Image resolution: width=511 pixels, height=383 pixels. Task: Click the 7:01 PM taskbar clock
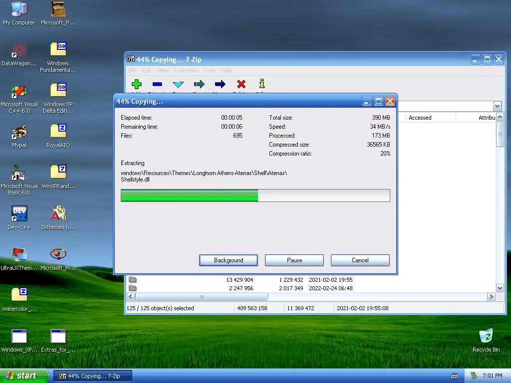click(x=492, y=376)
